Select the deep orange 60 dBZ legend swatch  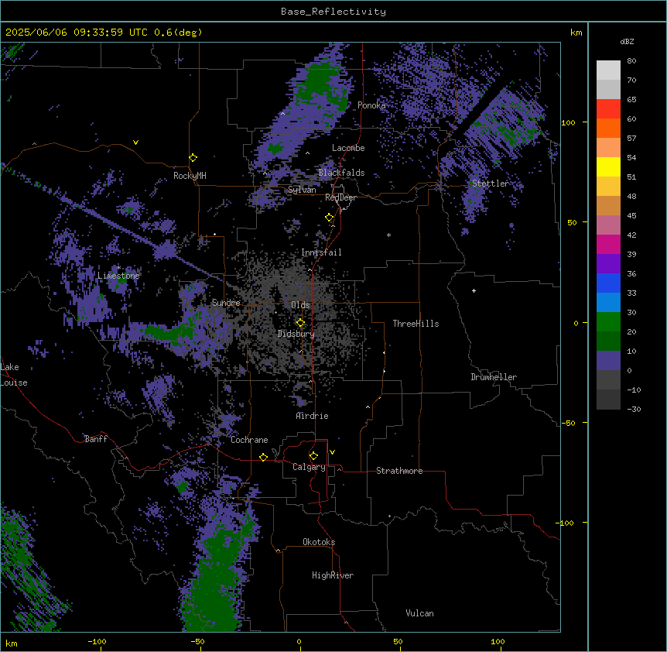(608, 128)
